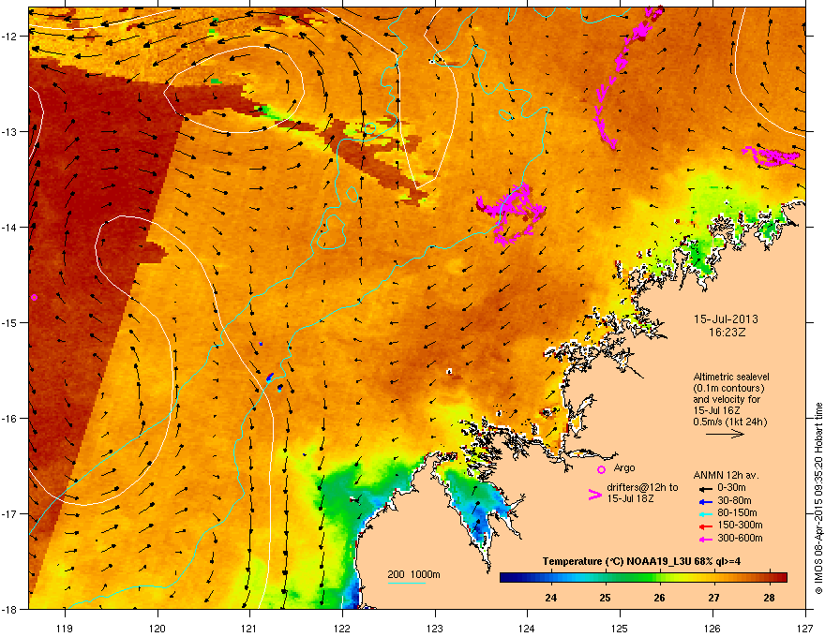Click the Argo float marker near longitude 118.7
The height and width of the screenshot is (637, 825).
coord(34,298)
